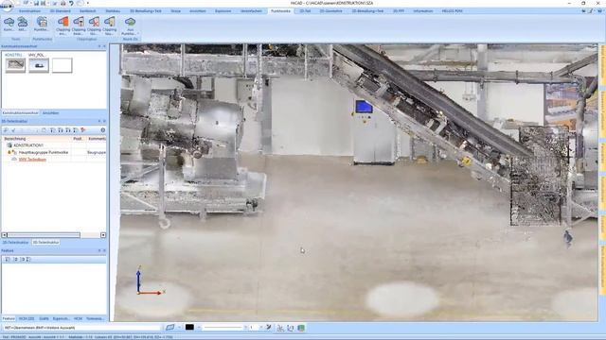
Task: Open the HELiOS PDM ribbon tab
Action: [453, 11]
